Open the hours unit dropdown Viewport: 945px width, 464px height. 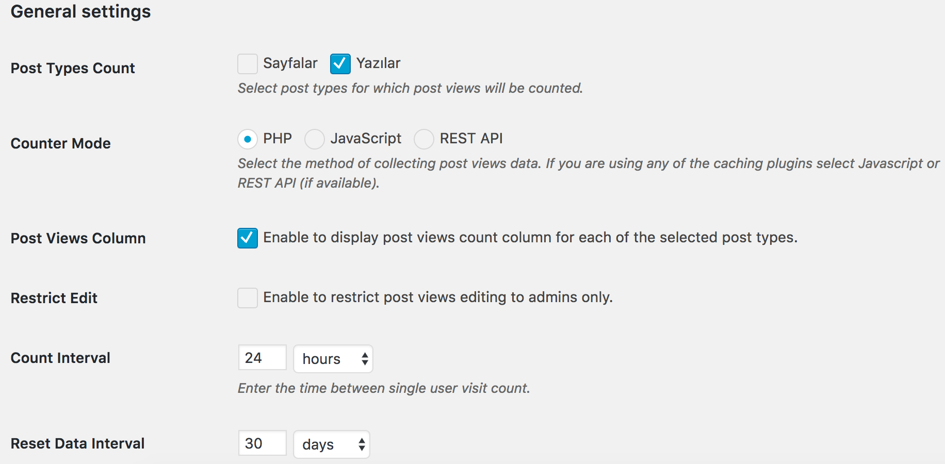(x=333, y=359)
